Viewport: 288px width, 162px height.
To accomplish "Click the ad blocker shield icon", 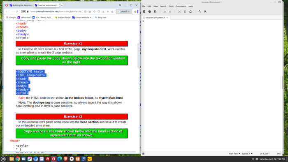I will [94, 12].
